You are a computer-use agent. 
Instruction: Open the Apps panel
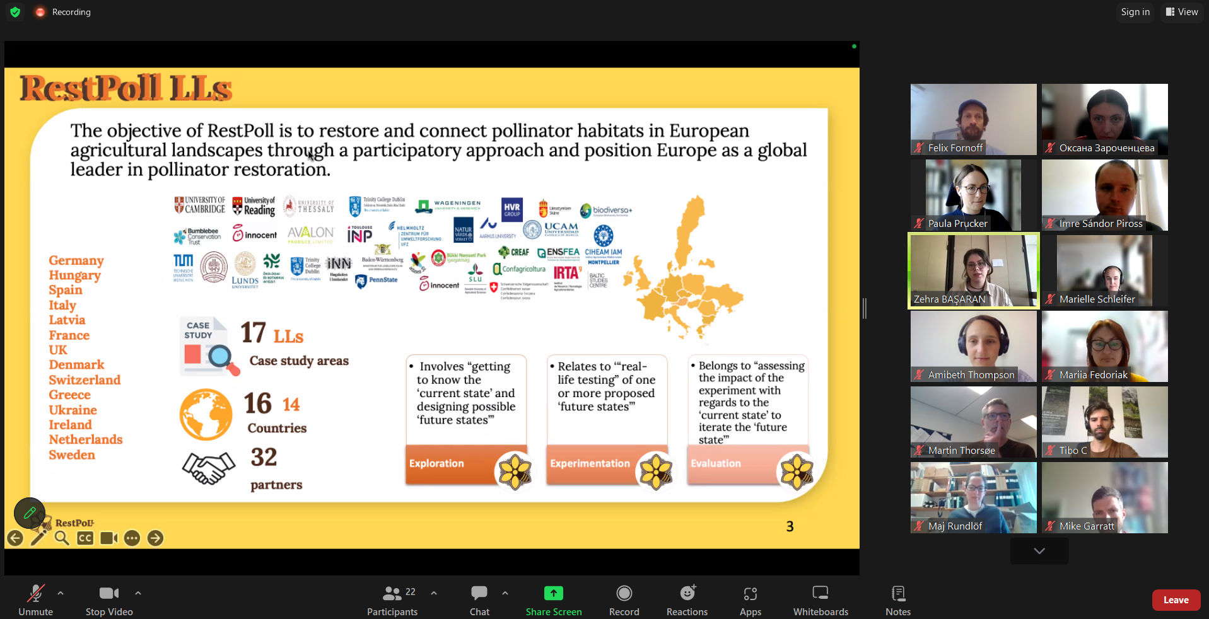[x=750, y=600]
